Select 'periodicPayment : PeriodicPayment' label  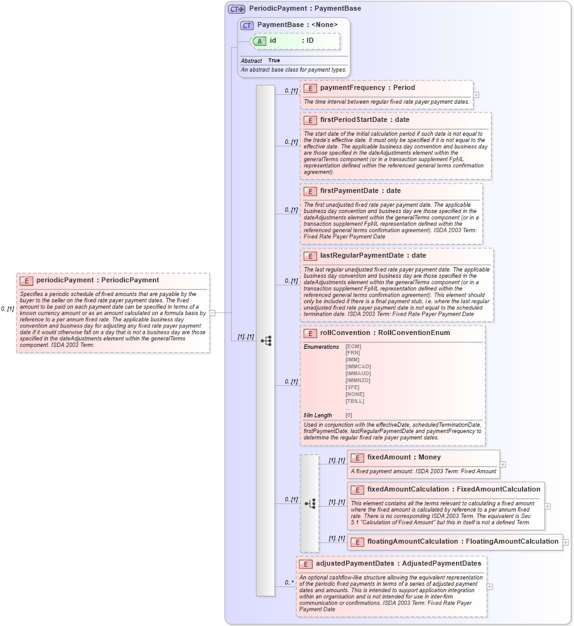point(98,280)
